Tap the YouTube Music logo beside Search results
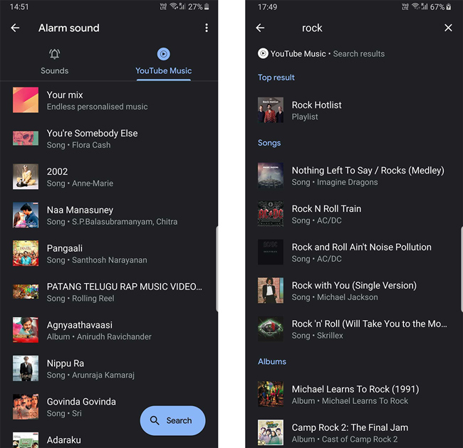Image resolution: width=463 pixels, height=448 pixels. (263, 53)
